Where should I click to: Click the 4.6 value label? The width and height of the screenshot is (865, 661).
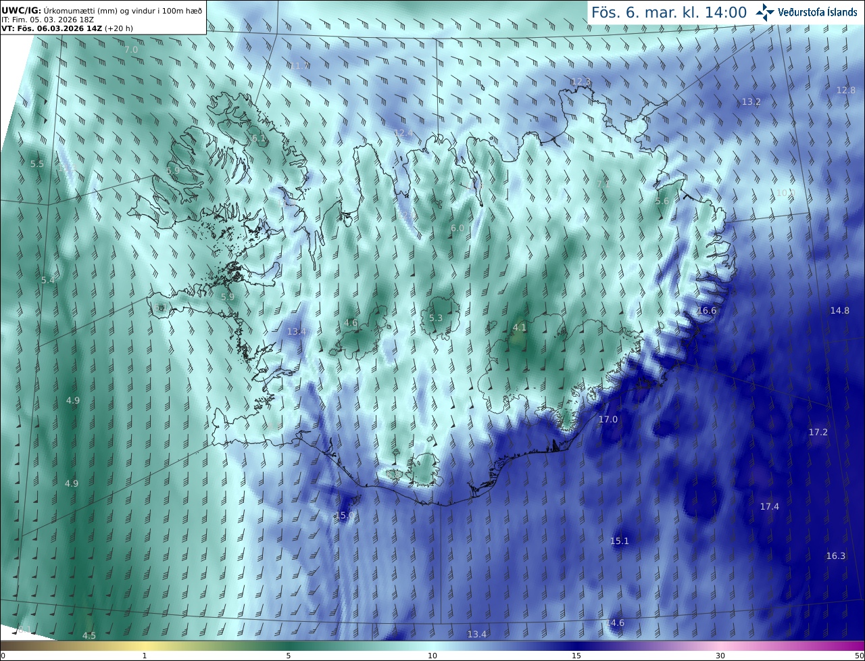pyautogui.click(x=351, y=323)
